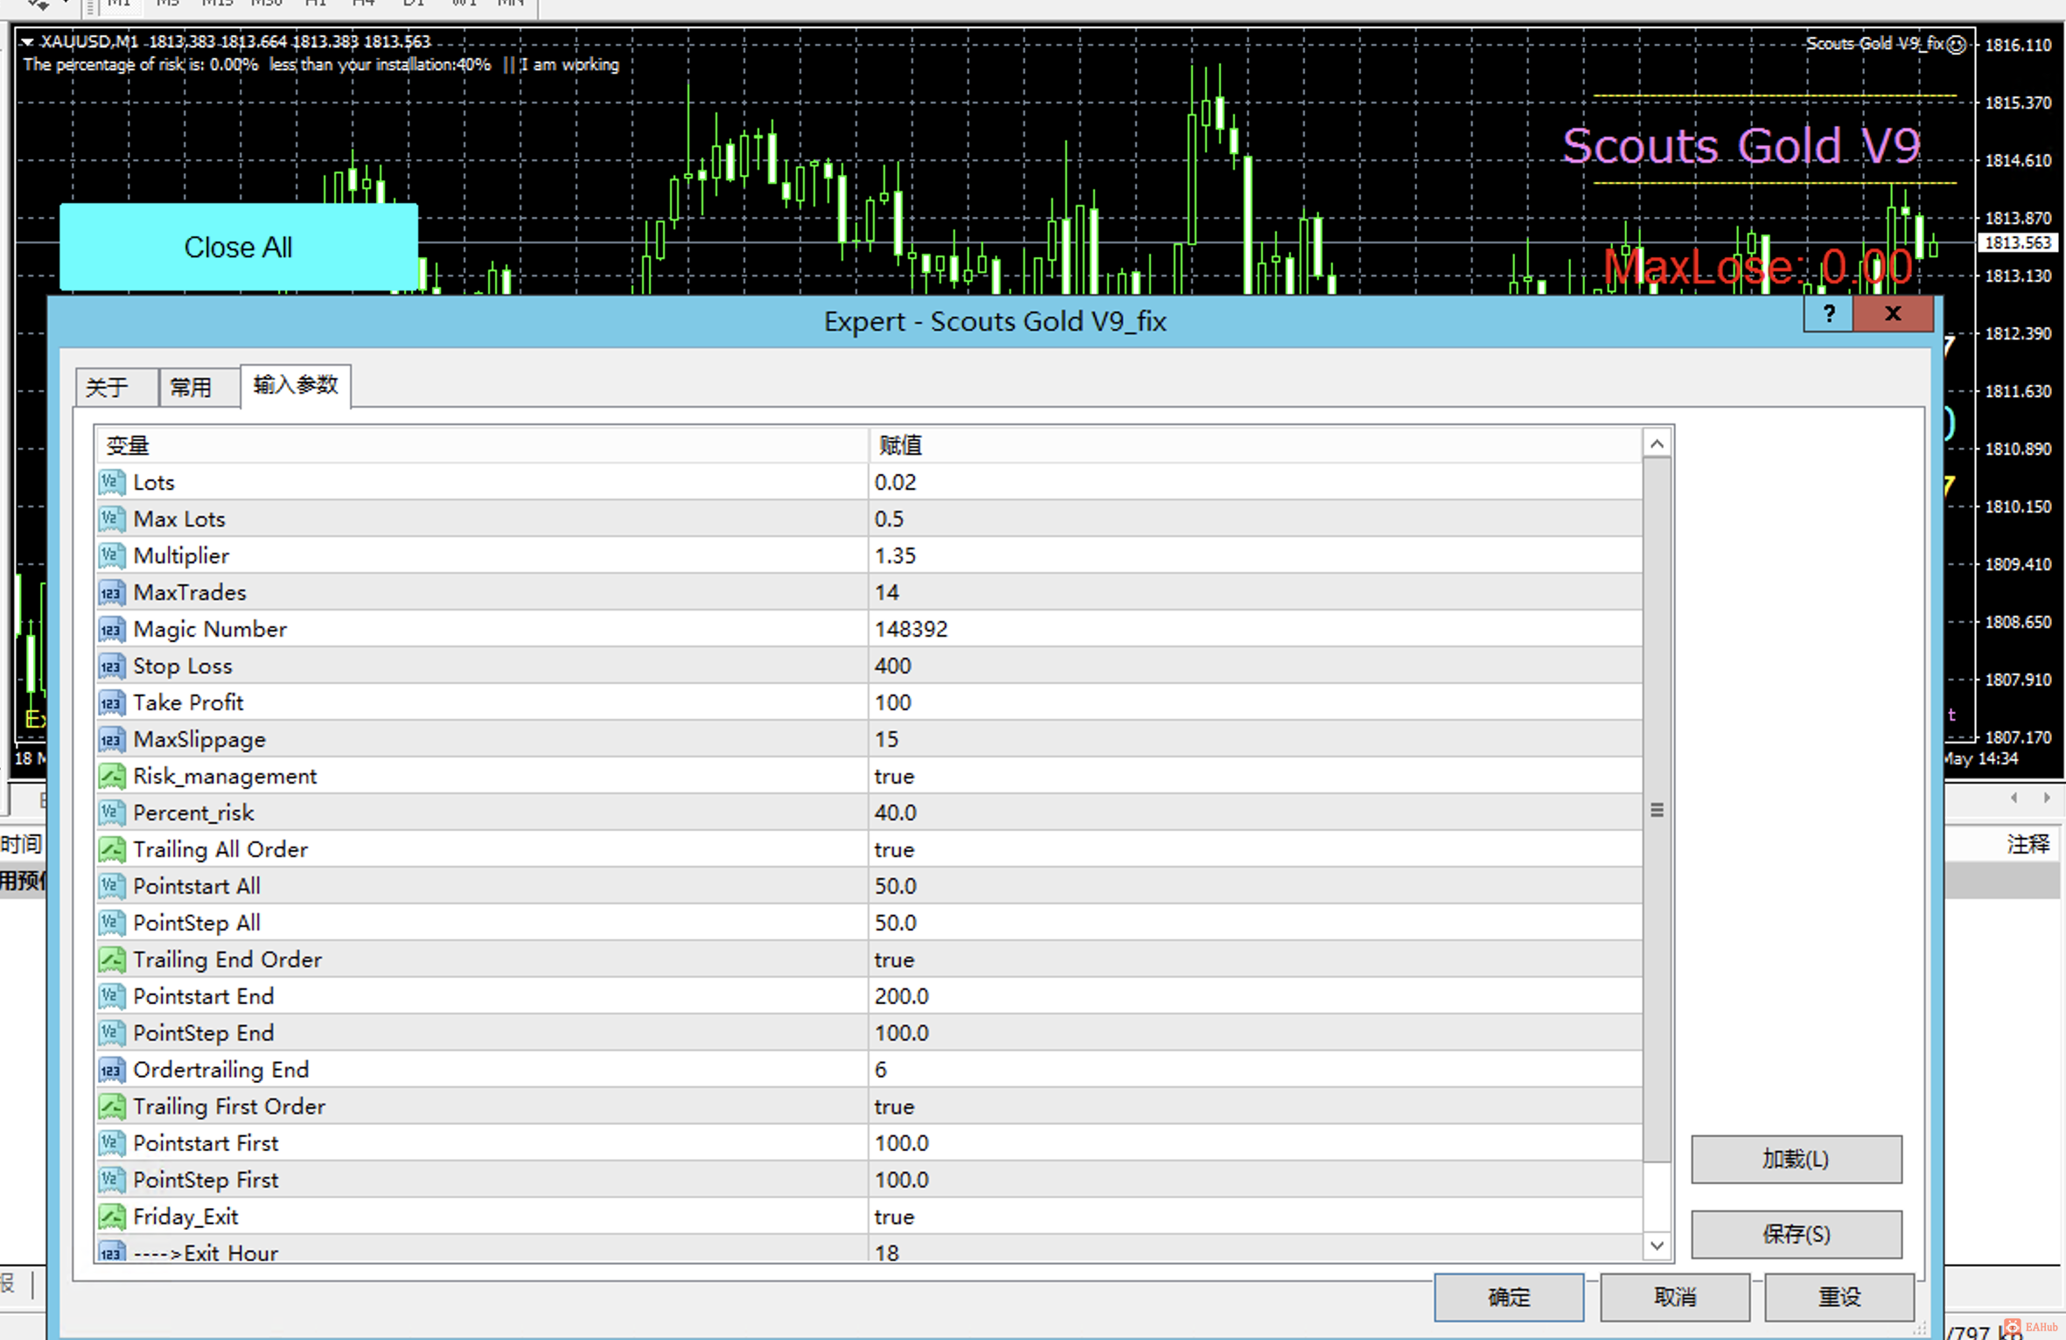Click the Trailing All Order boolean icon
This screenshot has width=2066, height=1340.
(112, 849)
